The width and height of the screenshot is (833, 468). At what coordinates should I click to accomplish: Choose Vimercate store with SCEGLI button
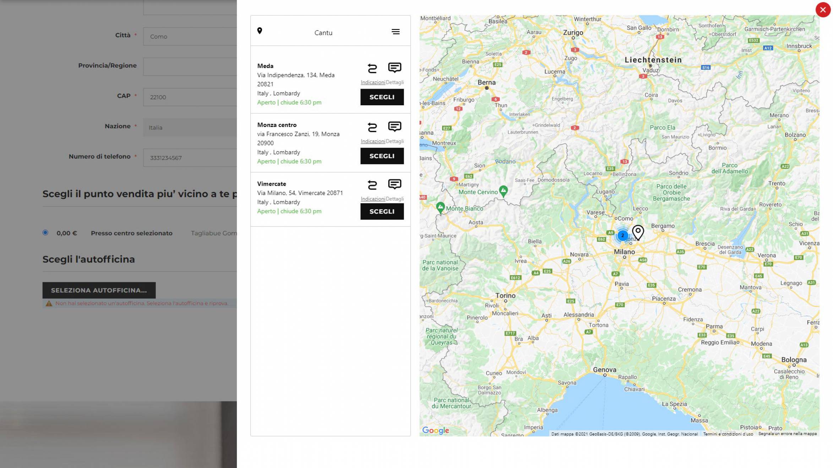pyautogui.click(x=382, y=212)
